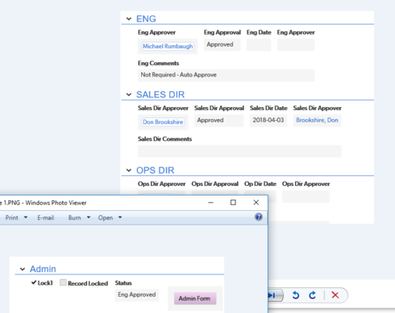This screenshot has height=313, width=395.
Task: Click the Op Dir Date label
Action: coord(260,183)
